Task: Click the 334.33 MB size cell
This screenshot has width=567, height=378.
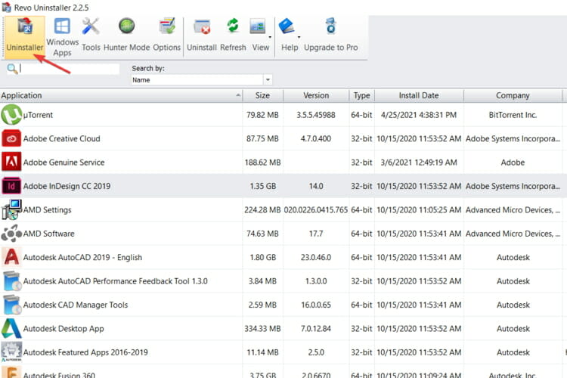Action: [262, 328]
